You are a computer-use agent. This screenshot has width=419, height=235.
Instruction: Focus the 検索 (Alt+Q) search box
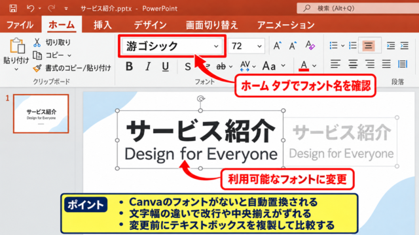pyautogui.click(x=357, y=8)
